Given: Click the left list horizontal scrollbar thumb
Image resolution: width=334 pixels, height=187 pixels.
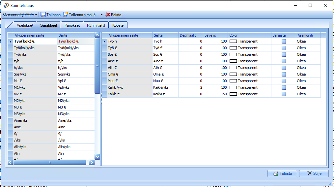Looking at the screenshot, I should click(x=50, y=163).
